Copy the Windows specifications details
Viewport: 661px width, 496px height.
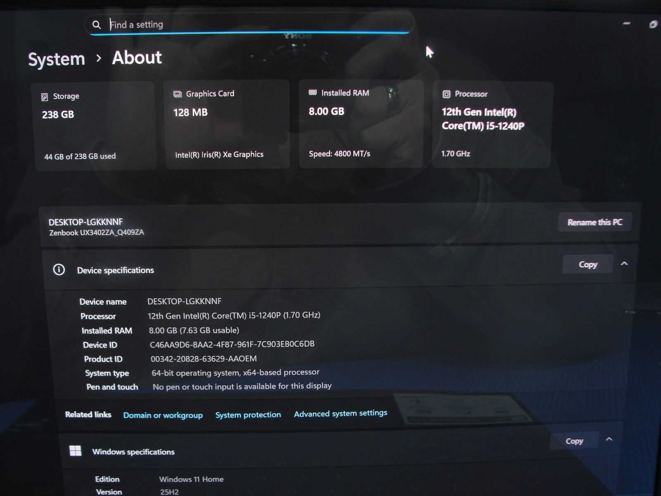point(574,441)
